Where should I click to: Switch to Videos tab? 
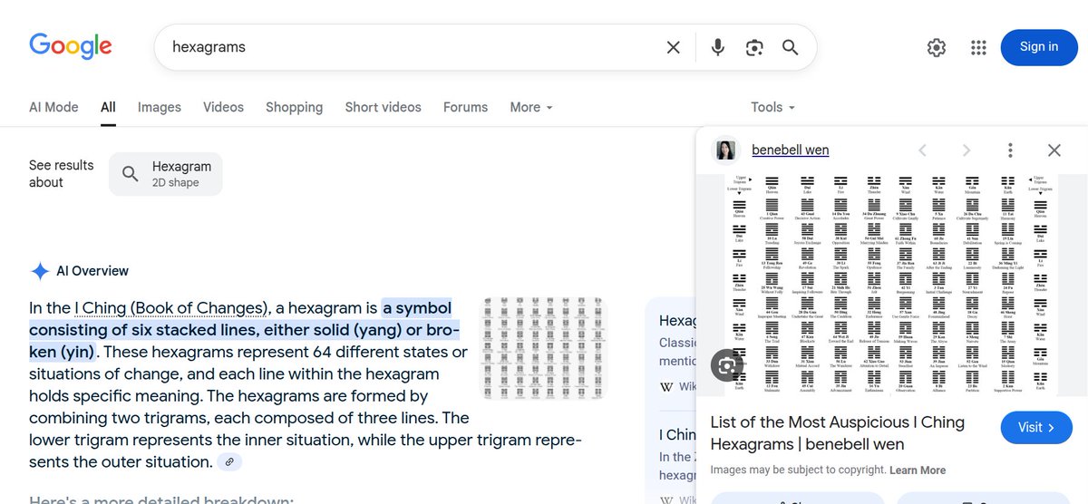[223, 107]
